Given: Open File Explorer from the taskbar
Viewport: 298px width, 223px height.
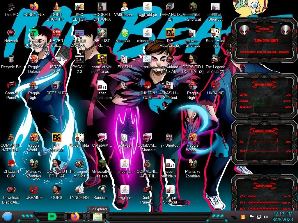Looking at the screenshot, I should tap(98, 217).
